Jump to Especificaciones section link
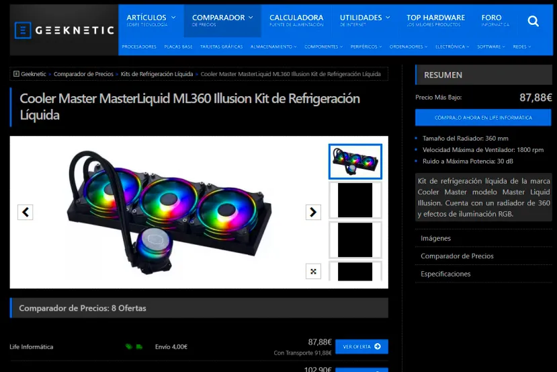The width and height of the screenshot is (557, 372). [445, 274]
